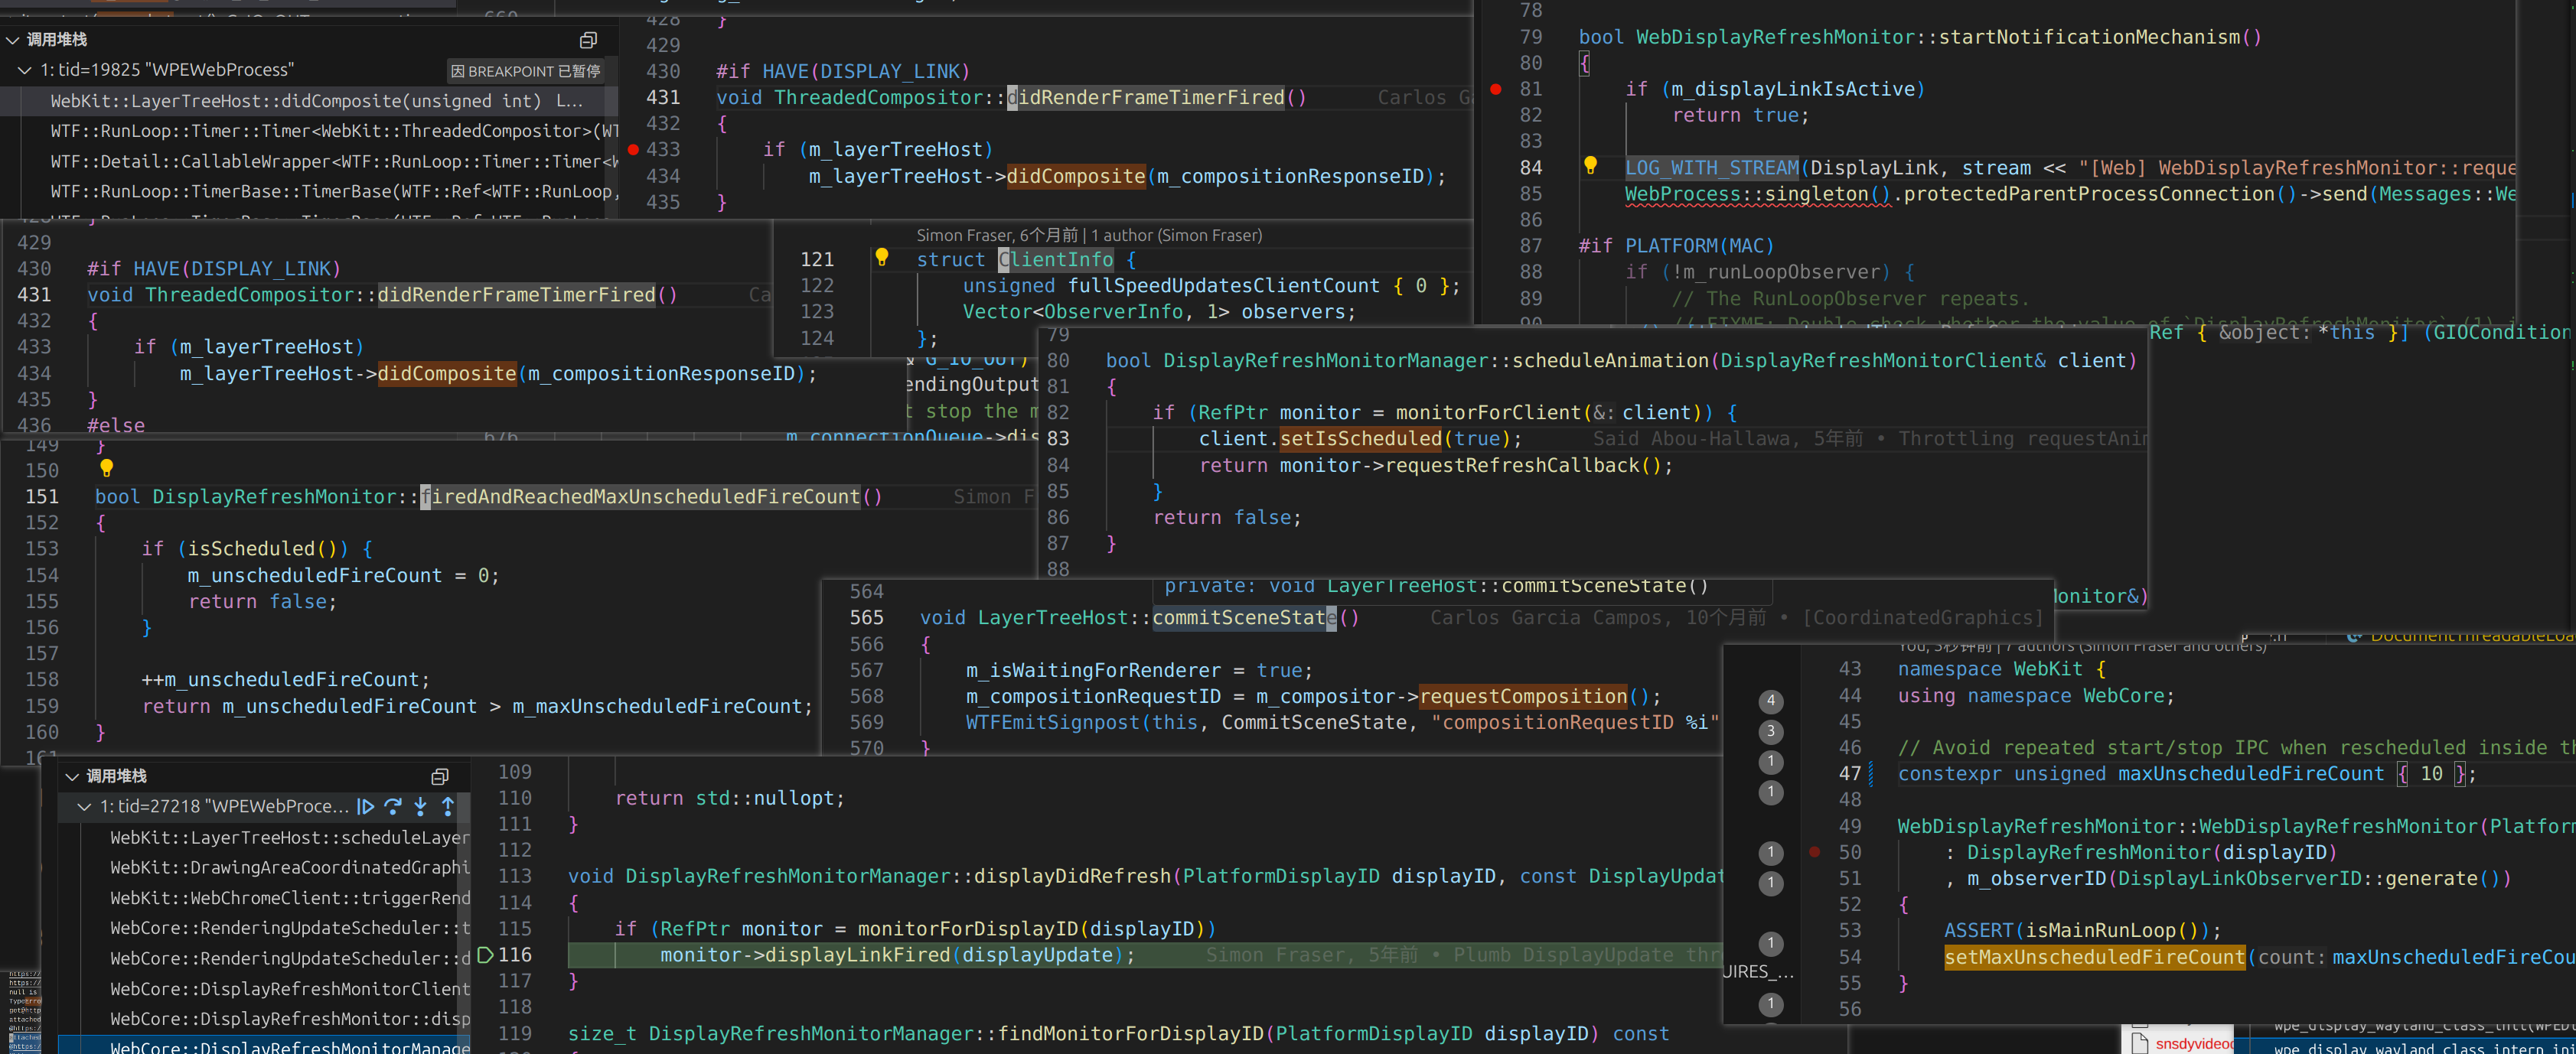Image resolution: width=2576 pixels, height=1054 pixels.
Task: Click the snsdyvideo file entry
Action: pos(2192,1043)
